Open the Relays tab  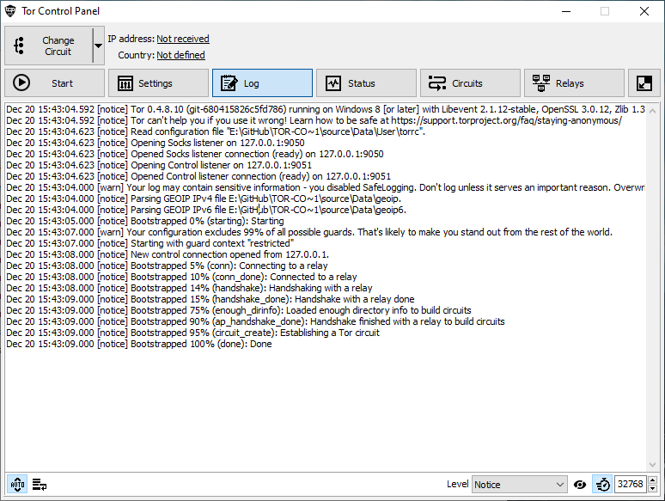[574, 83]
